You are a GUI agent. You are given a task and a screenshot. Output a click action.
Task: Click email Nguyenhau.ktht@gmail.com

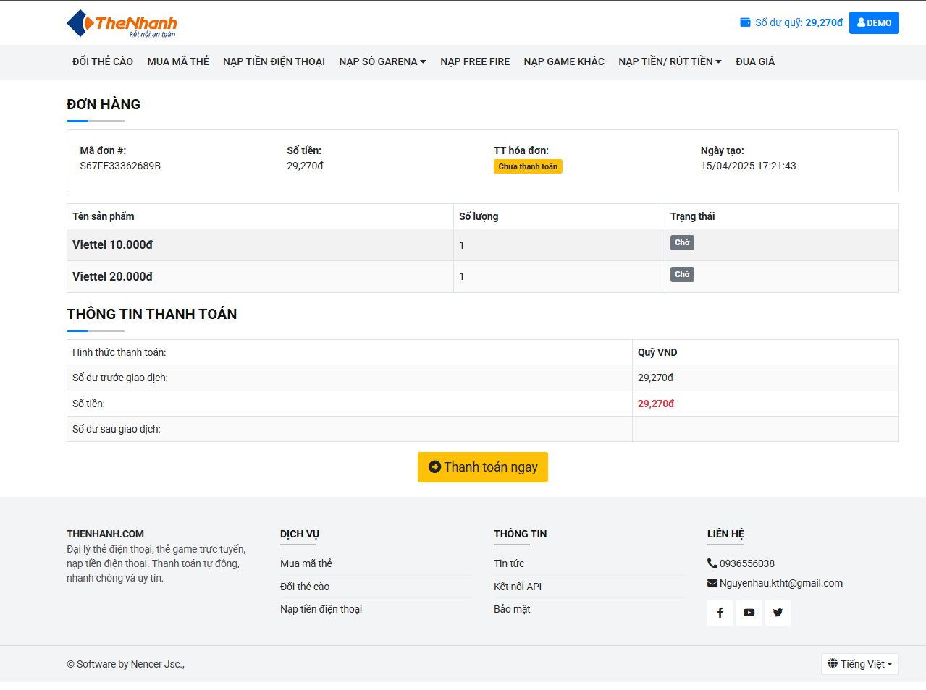pos(781,583)
